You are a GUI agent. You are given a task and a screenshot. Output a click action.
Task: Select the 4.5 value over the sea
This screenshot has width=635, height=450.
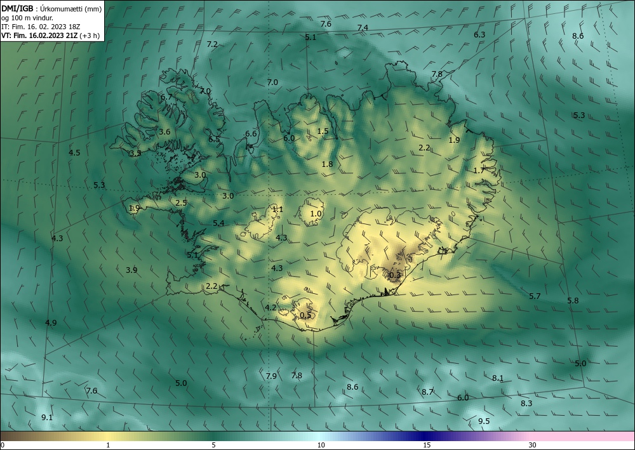pos(74,153)
